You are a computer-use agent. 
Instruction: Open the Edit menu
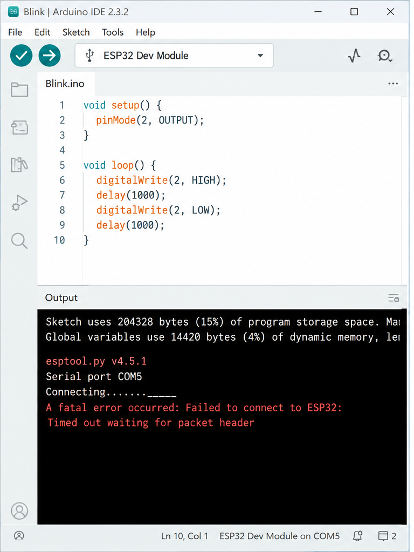pyautogui.click(x=43, y=32)
